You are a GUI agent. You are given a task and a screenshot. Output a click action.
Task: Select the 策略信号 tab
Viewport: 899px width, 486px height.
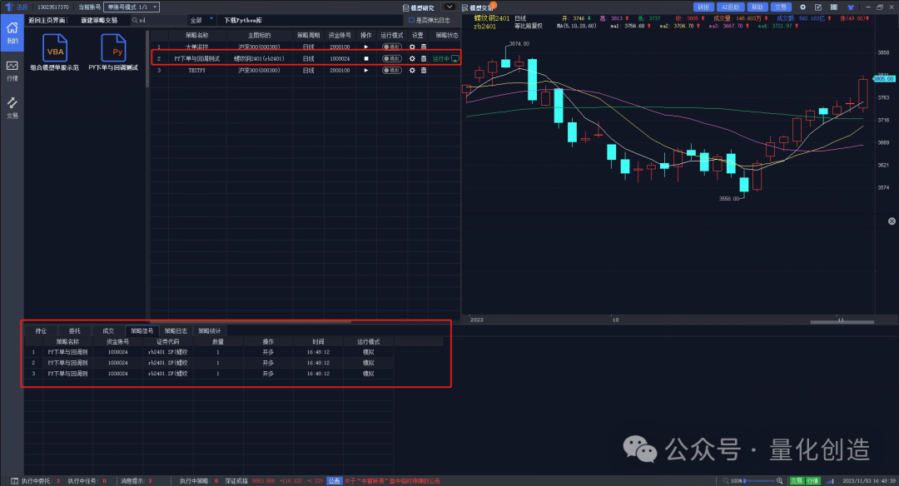coord(142,330)
